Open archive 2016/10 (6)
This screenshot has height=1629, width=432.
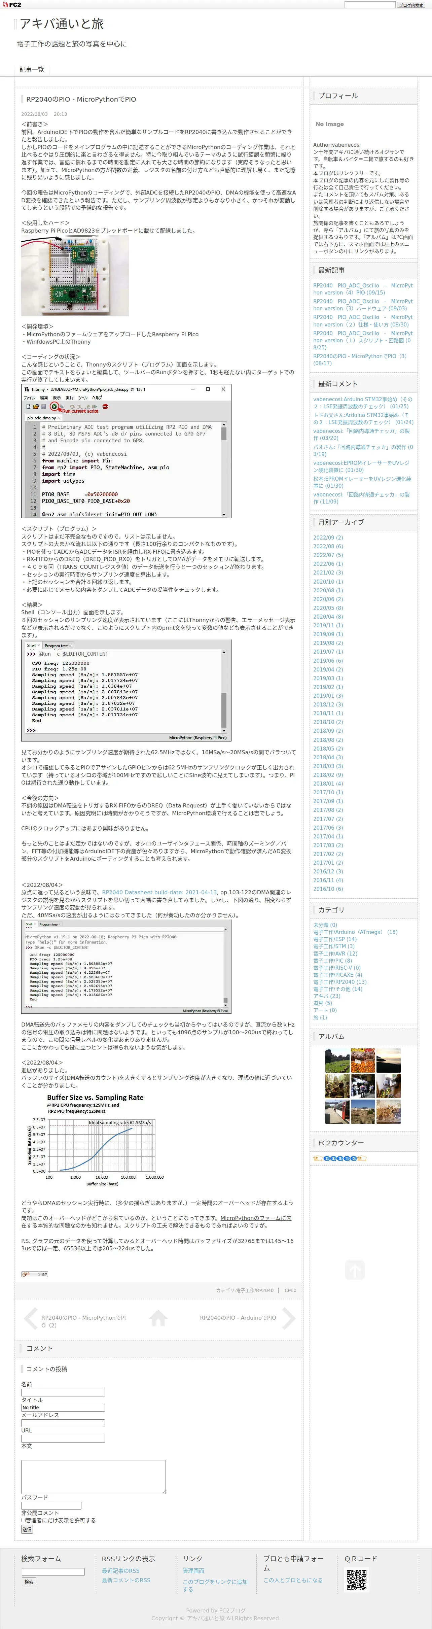click(328, 889)
